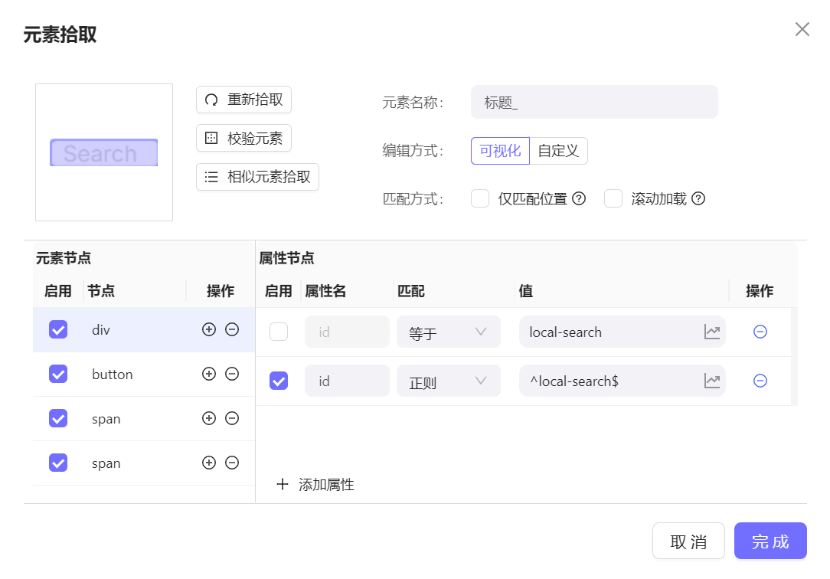
Task: Click the help icon next to 滚动加载
Action: click(x=698, y=199)
